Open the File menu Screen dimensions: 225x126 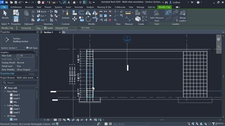4,7
